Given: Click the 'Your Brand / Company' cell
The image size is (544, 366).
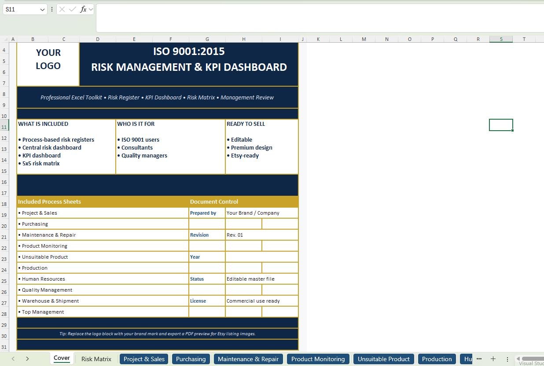Looking at the screenshot, I should click(261, 213).
